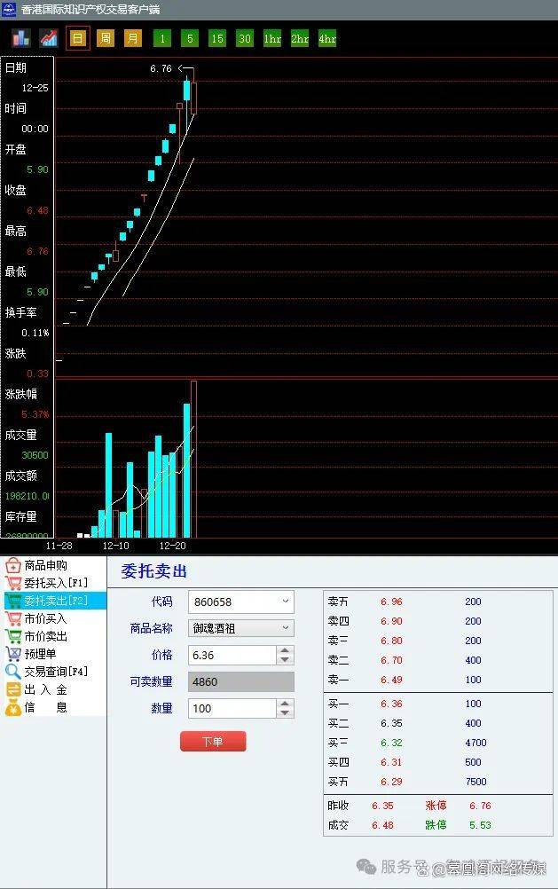Select 买三 price 6.32
This screenshot has height=889, width=558.
click(391, 743)
